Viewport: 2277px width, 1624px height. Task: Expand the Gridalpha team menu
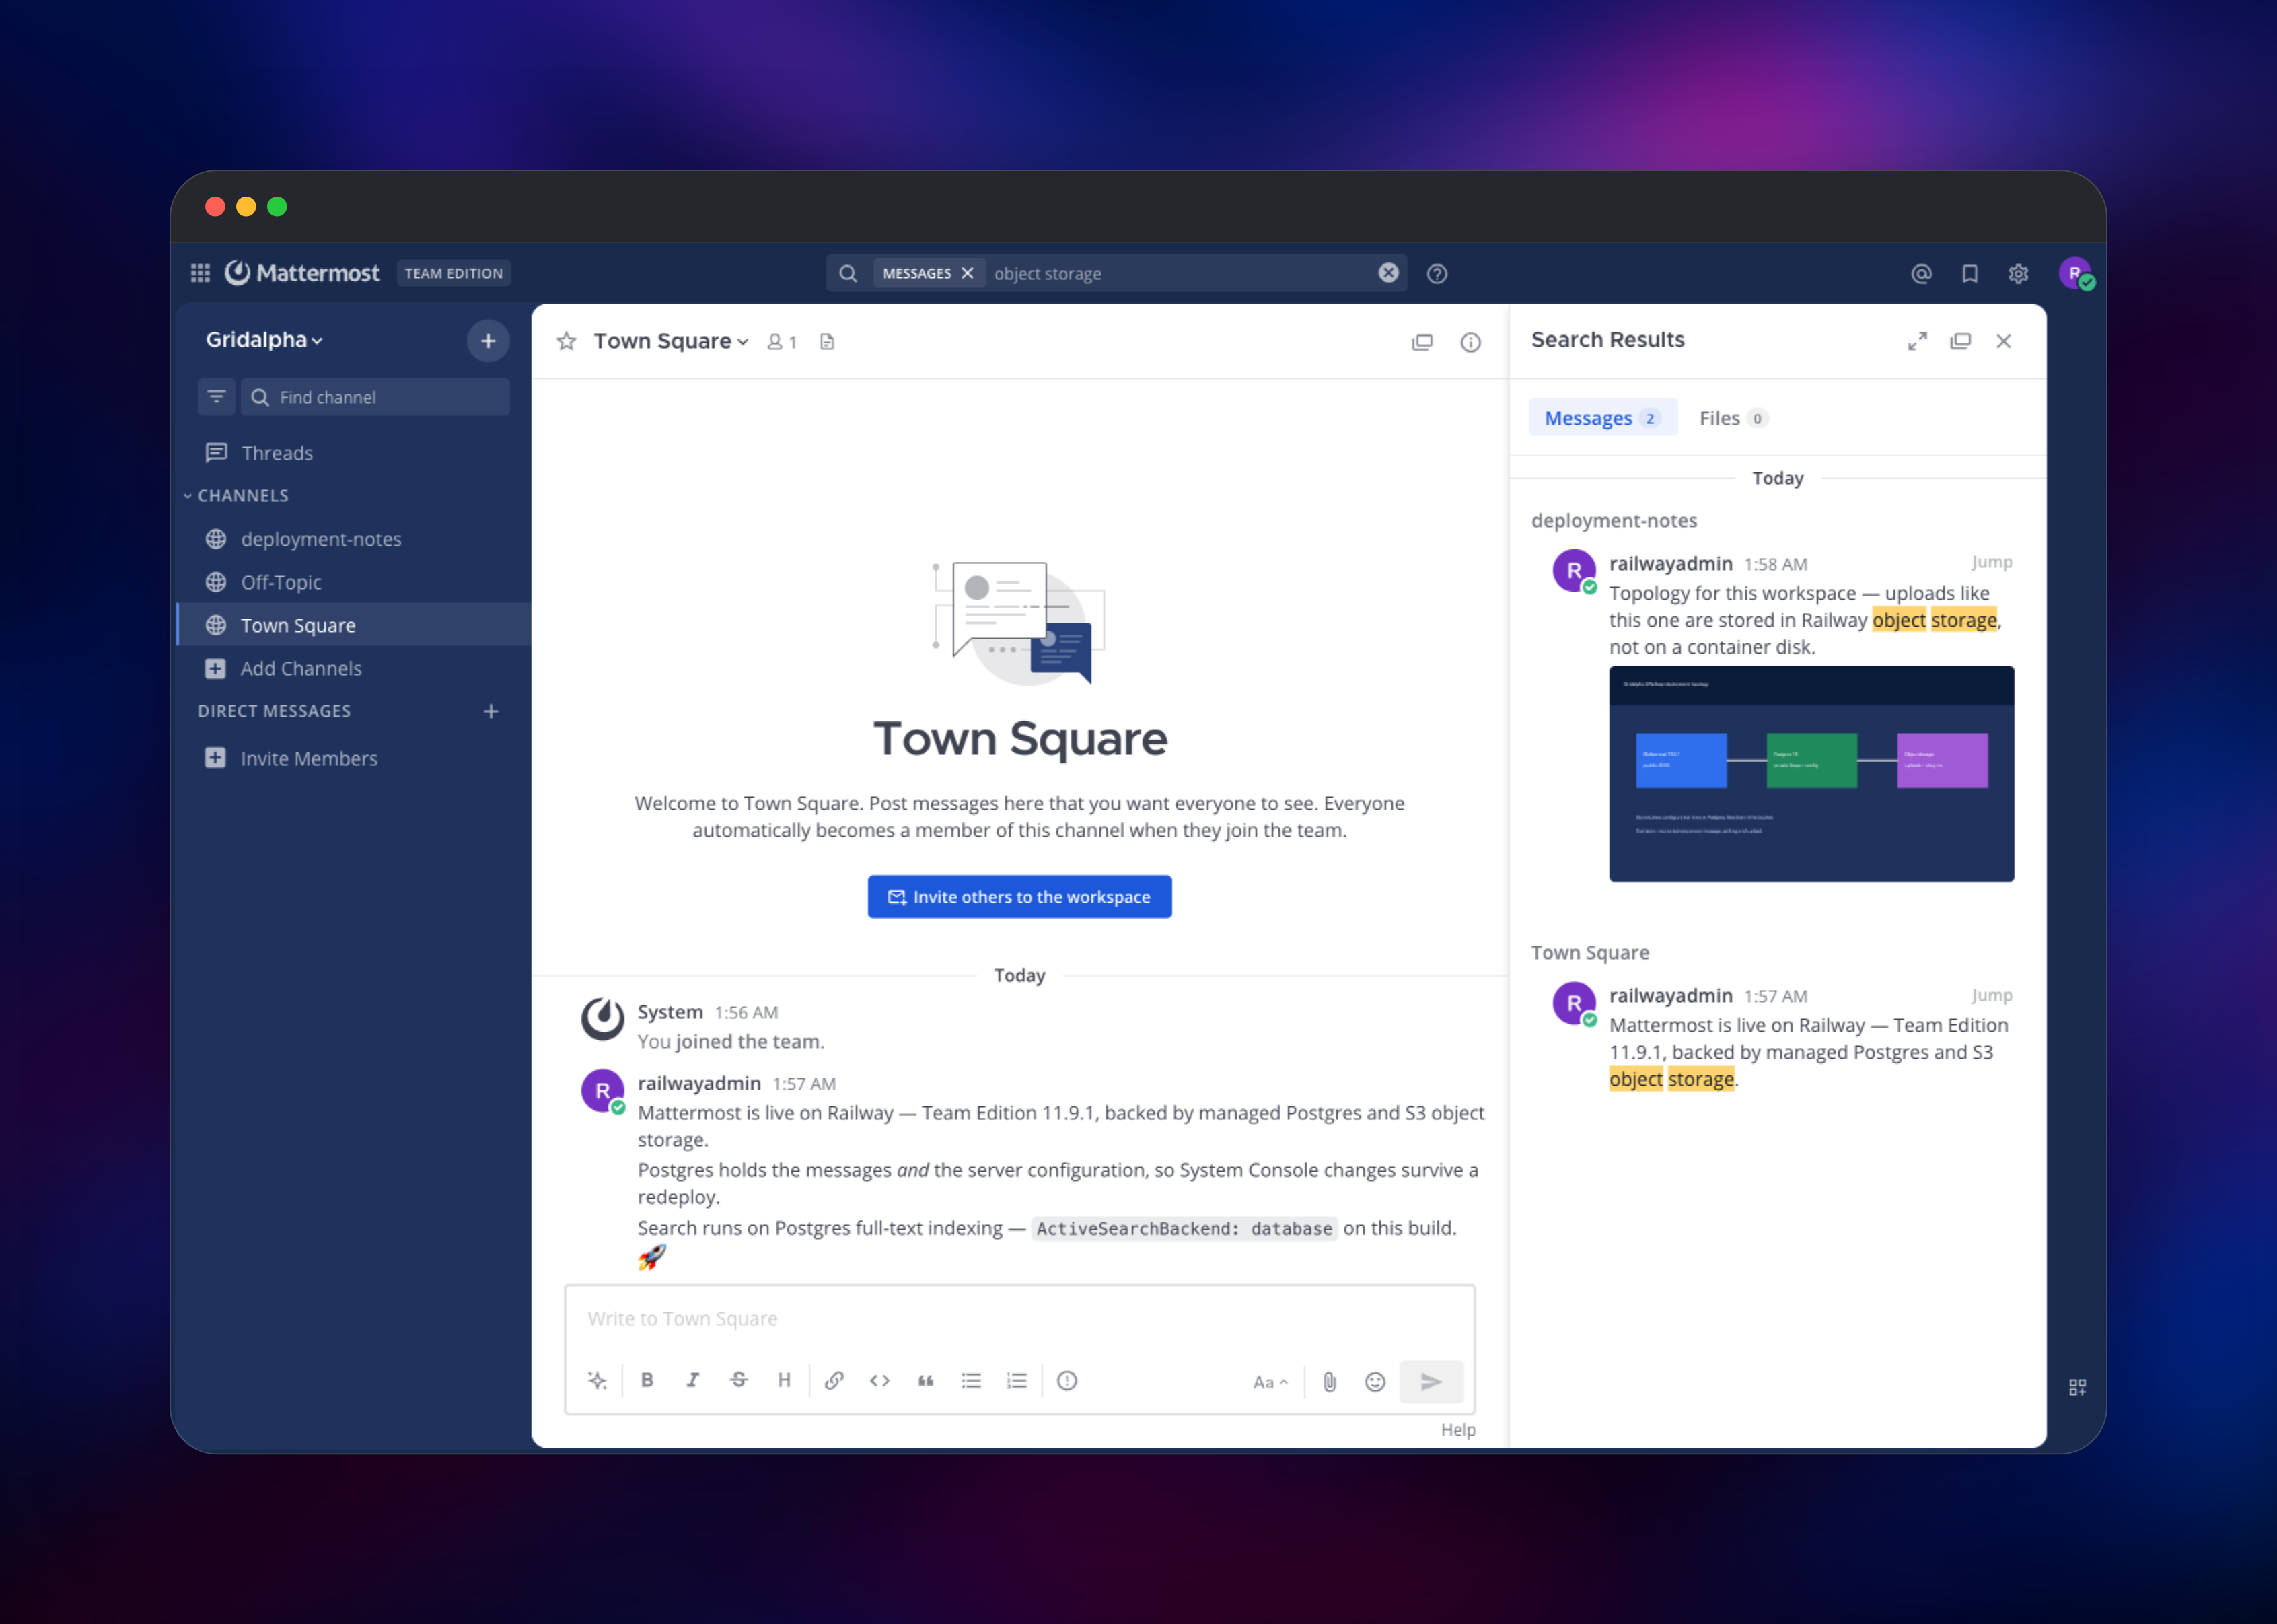click(264, 340)
